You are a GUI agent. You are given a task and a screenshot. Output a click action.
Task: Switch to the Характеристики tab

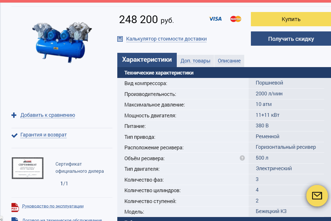click(x=147, y=60)
